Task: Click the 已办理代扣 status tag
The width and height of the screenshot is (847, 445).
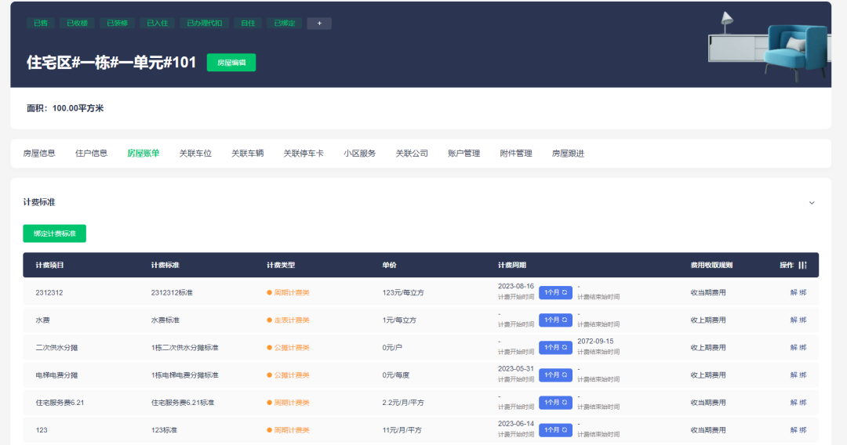Action: click(205, 24)
